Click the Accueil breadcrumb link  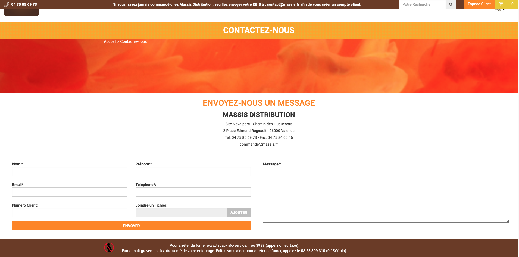pos(110,41)
